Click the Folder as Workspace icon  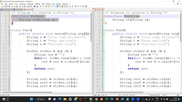(70, 6)
